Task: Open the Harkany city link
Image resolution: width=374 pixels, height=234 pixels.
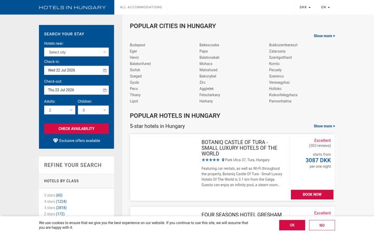Action: (206, 101)
